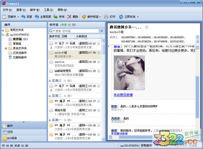
Task: Expand the 常用文件夹 tree node
Action: point(3,30)
